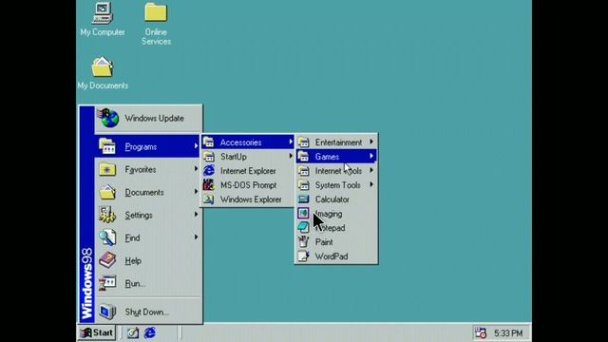Expand the System Tools submenu arrow
The width and height of the screenshot is (608, 342).
pyautogui.click(x=371, y=184)
